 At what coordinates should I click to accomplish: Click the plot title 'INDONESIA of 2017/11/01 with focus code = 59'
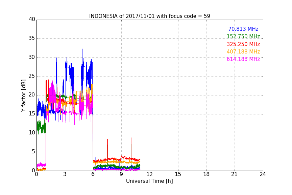pyautogui.click(x=149, y=16)
